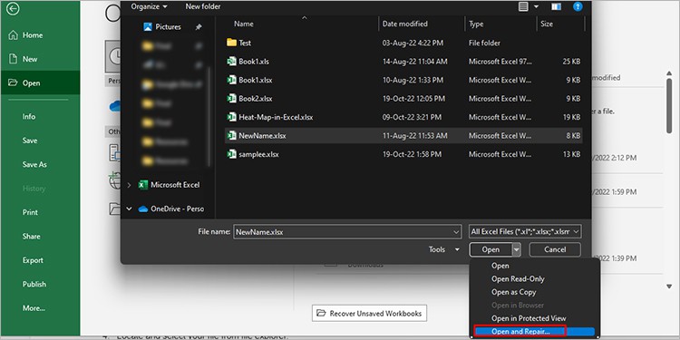Click the scroll down arrow in Excel window

669,287
